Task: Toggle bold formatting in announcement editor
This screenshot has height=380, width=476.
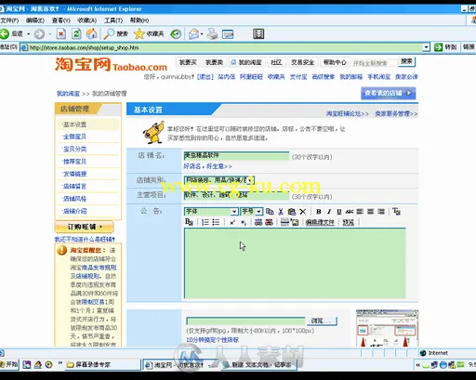Action: tap(318, 212)
